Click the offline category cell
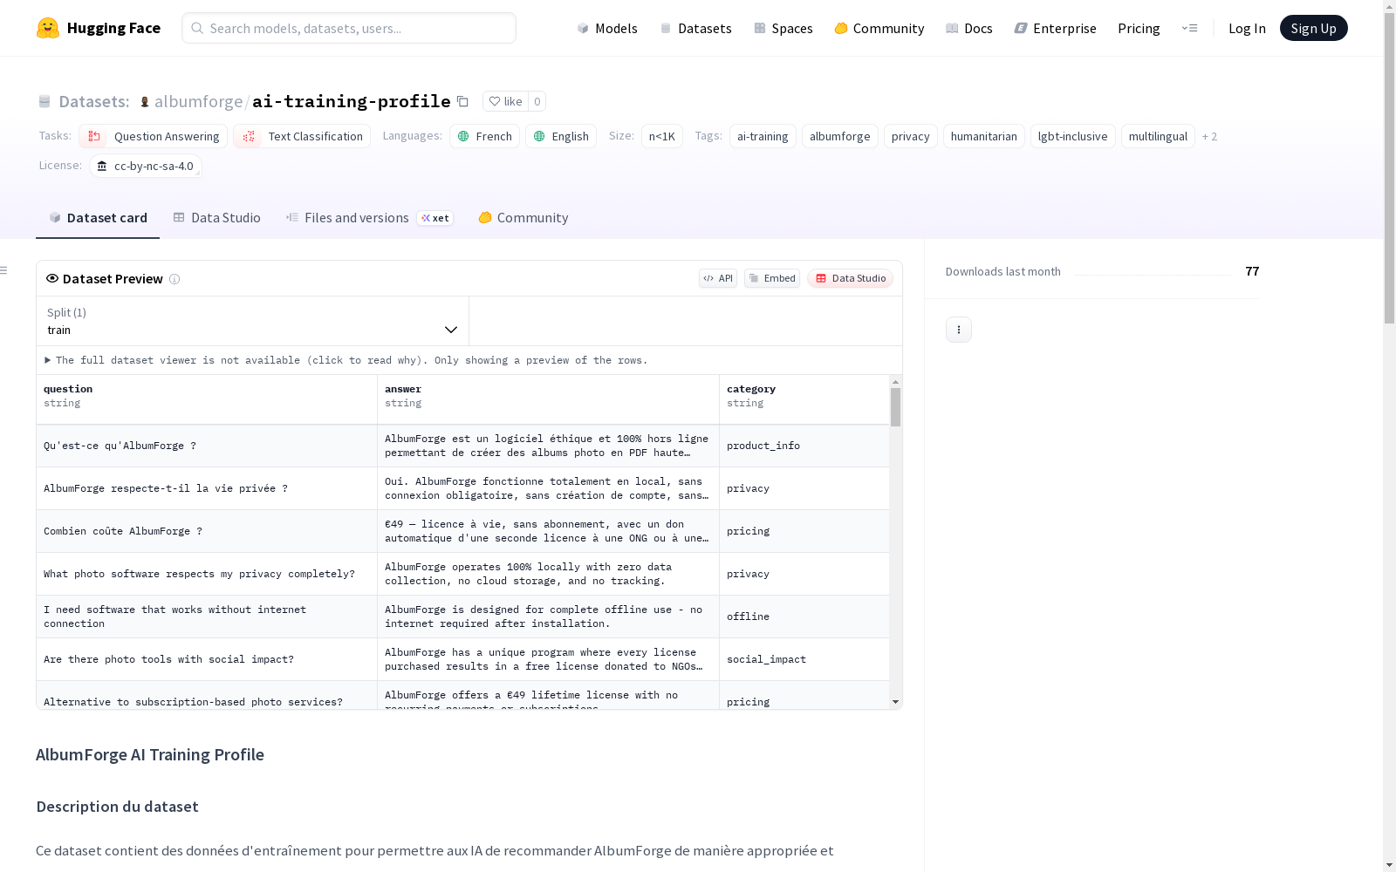Image resolution: width=1396 pixels, height=872 pixels. (x=804, y=617)
